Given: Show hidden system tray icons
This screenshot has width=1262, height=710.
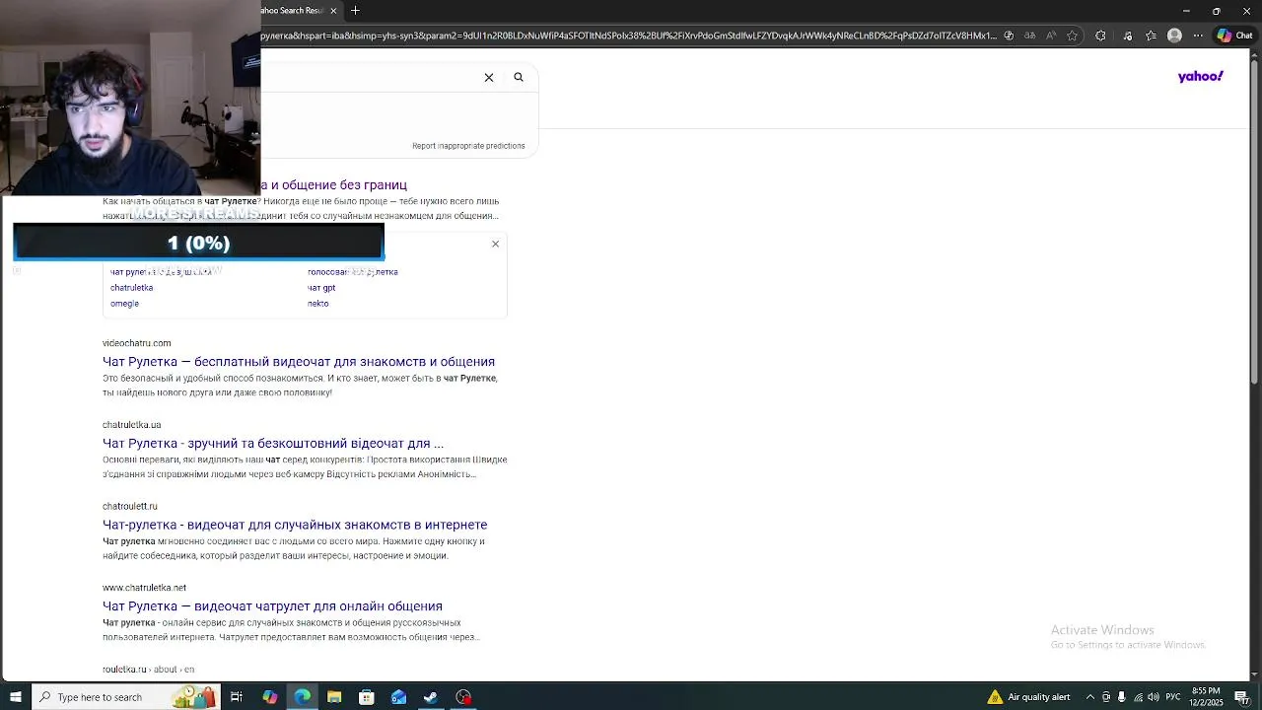Looking at the screenshot, I should tap(1090, 697).
